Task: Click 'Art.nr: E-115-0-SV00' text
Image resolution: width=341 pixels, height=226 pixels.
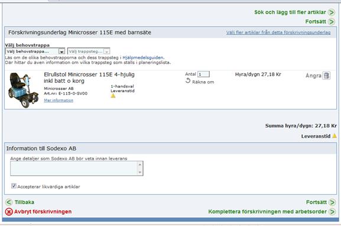Action: (66, 93)
